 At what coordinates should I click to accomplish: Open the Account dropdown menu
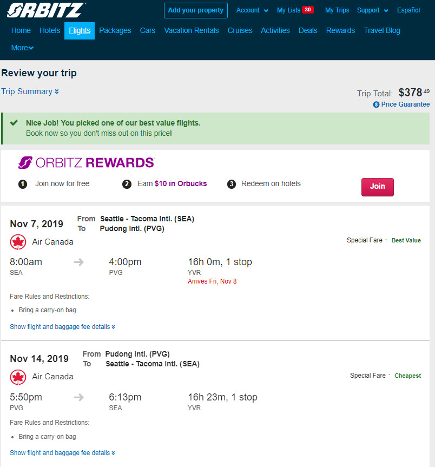pyautogui.click(x=252, y=10)
